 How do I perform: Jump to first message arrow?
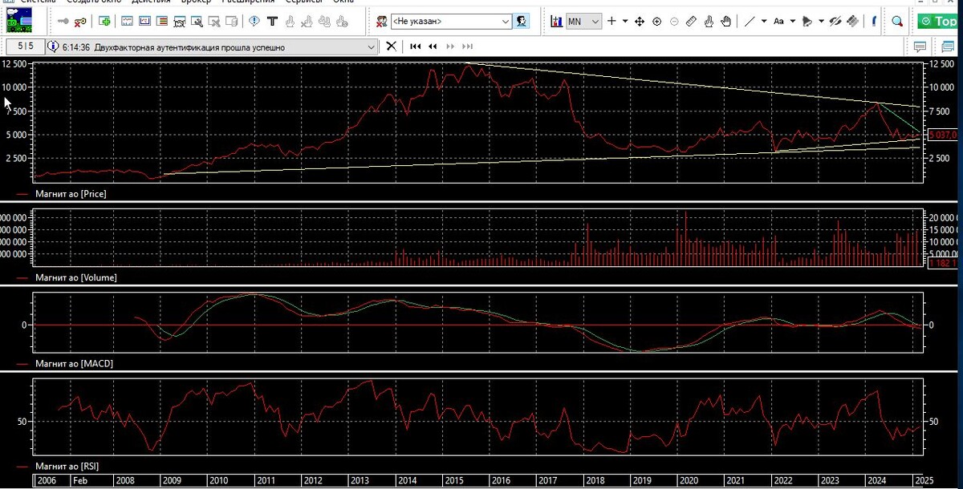pyautogui.click(x=415, y=46)
